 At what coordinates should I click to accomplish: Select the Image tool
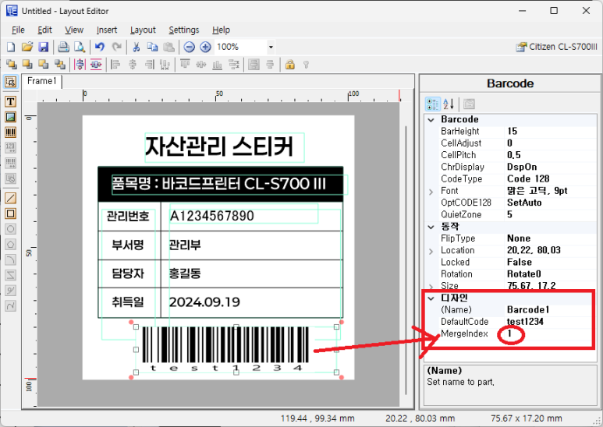pos(10,117)
